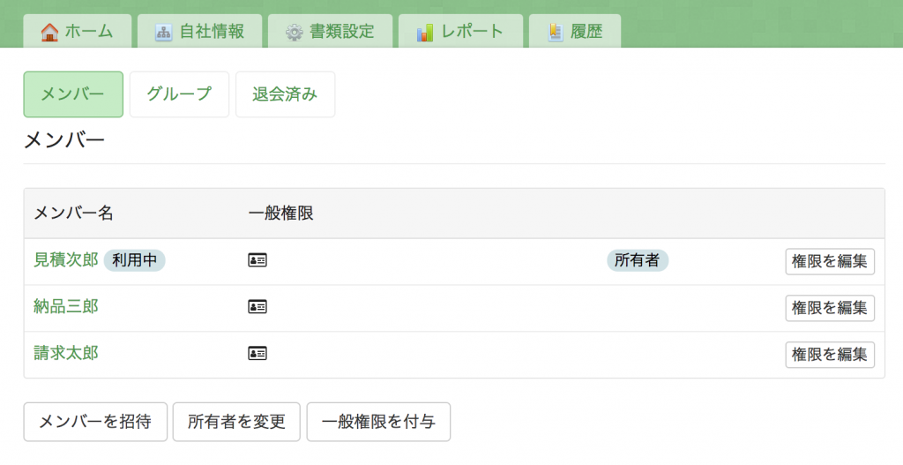Viewport: 903px width, 465px height.
Task: Click the ID card icon for 請求太郎
Action: 257,353
